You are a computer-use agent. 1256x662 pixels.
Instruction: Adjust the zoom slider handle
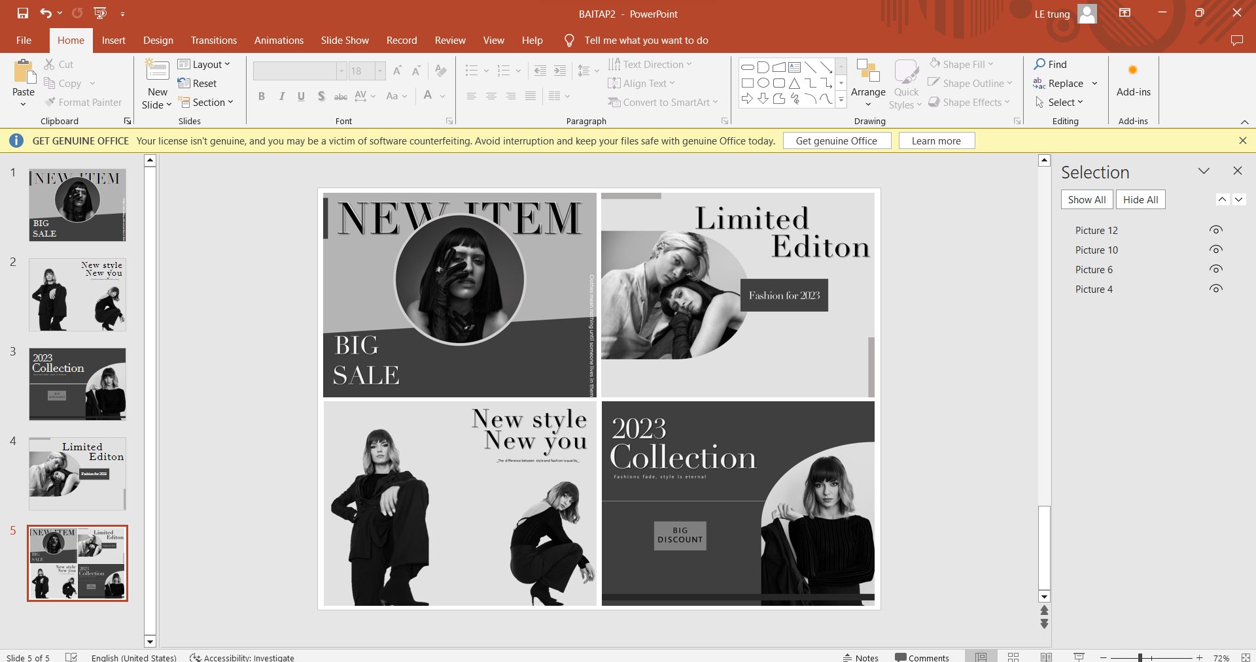coord(1140,657)
